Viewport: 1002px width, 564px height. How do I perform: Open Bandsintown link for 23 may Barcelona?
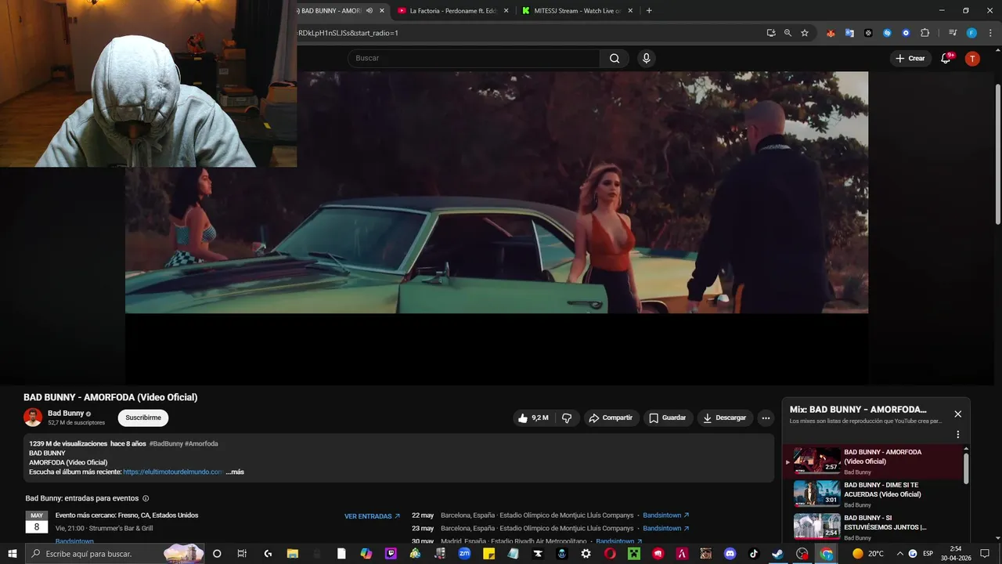(x=665, y=528)
